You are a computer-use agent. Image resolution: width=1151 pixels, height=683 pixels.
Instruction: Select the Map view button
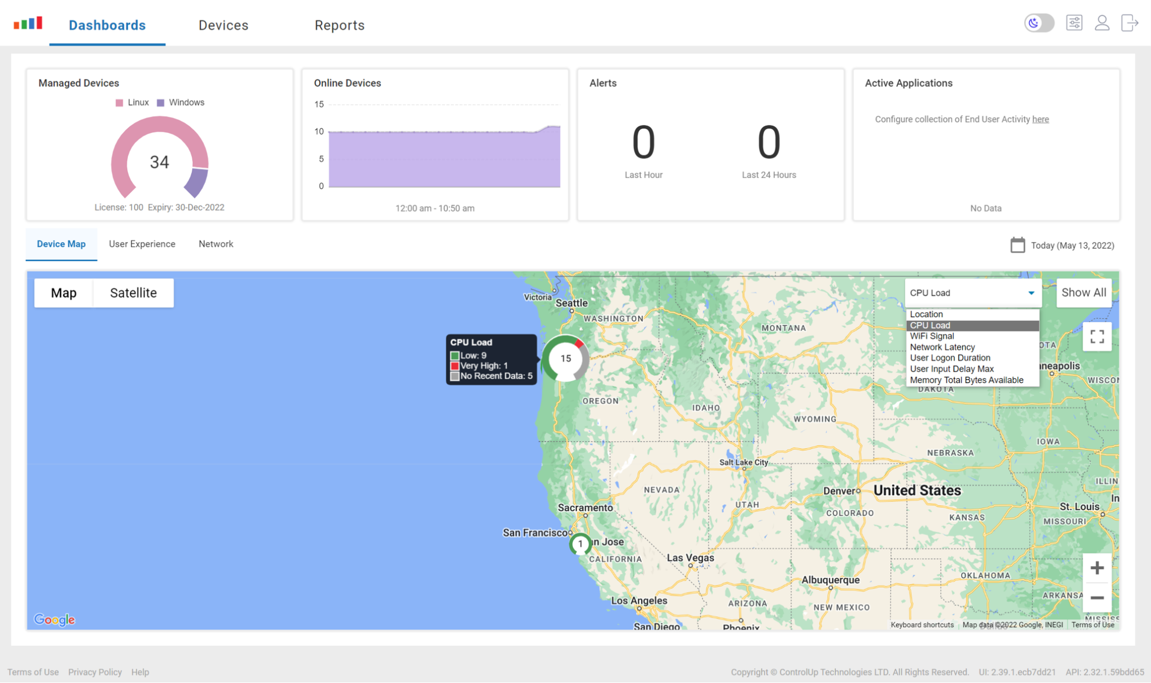[x=64, y=293]
